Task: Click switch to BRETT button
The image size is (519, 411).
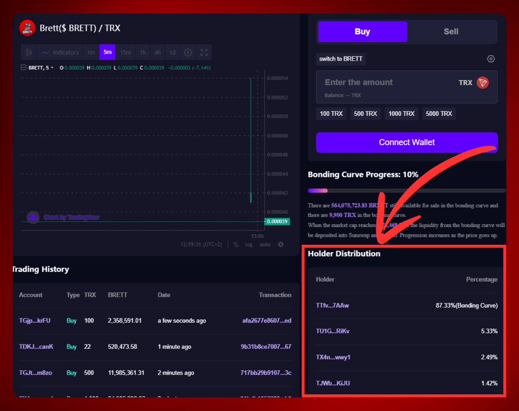Action: tap(341, 59)
